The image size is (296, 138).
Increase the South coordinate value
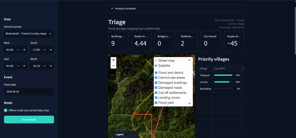click(x=51, y=50)
